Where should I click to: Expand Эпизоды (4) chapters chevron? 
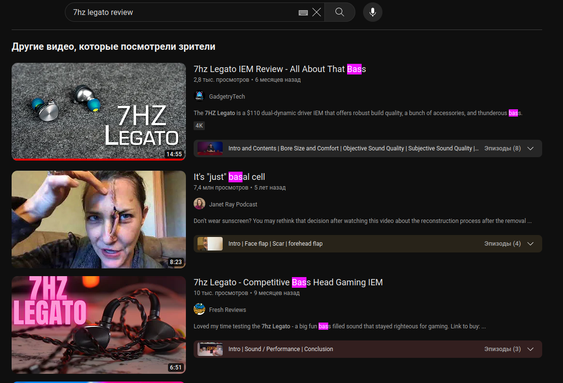(531, 244)
